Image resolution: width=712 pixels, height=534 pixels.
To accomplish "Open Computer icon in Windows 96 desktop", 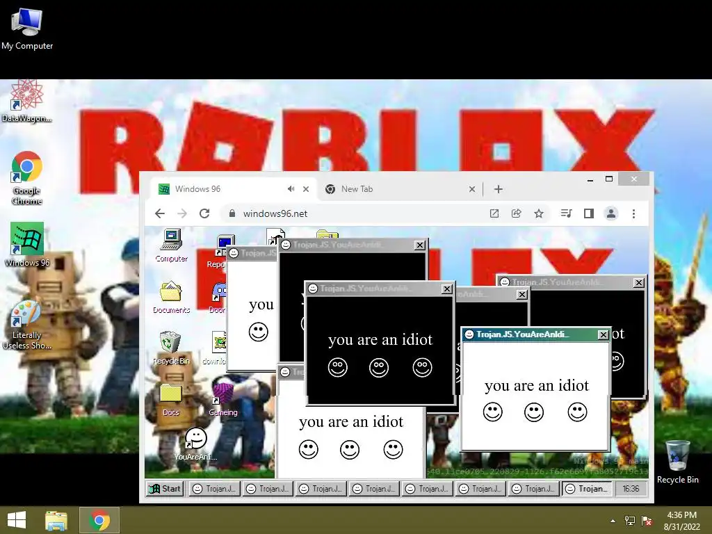I will coord(171,245).
